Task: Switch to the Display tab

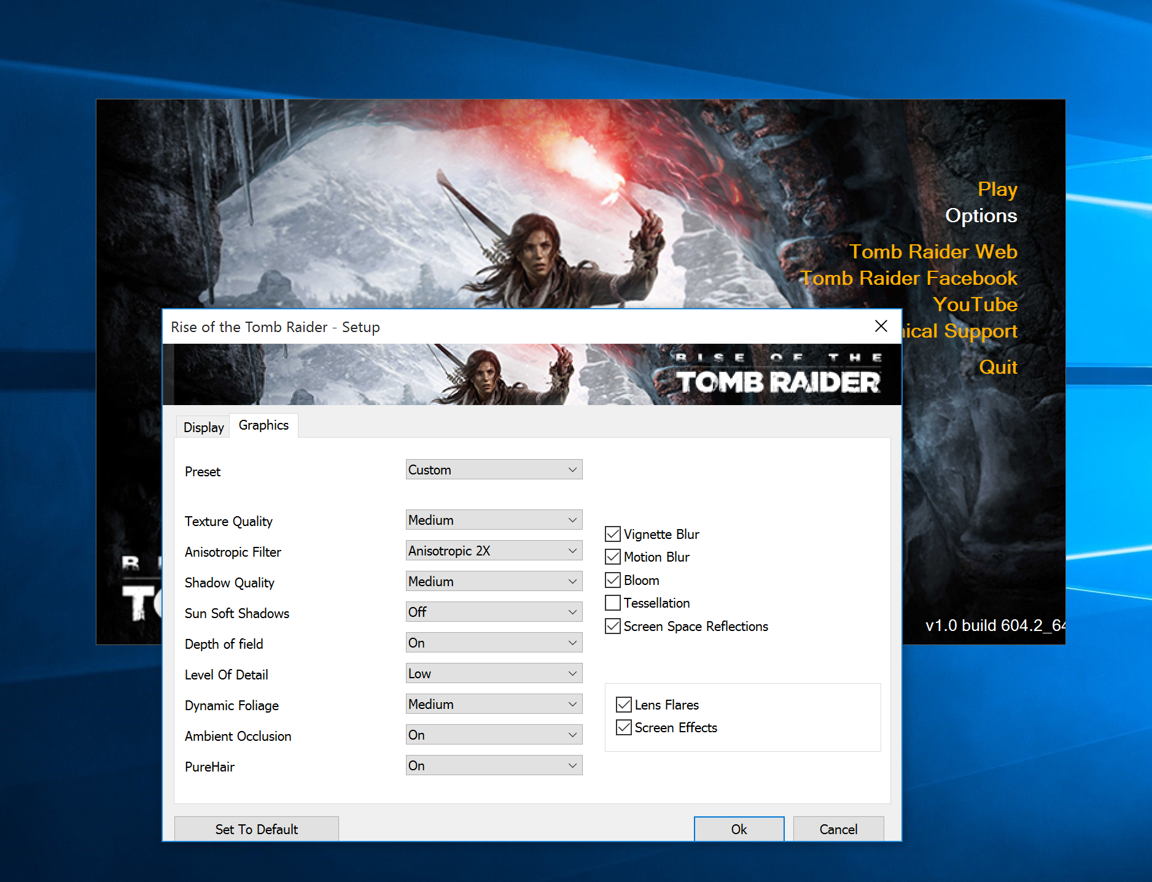Action: coord(203,427)
